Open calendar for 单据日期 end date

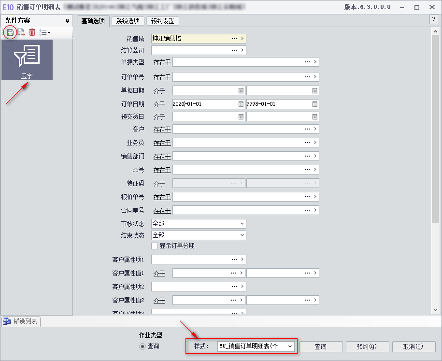[315, 90]
